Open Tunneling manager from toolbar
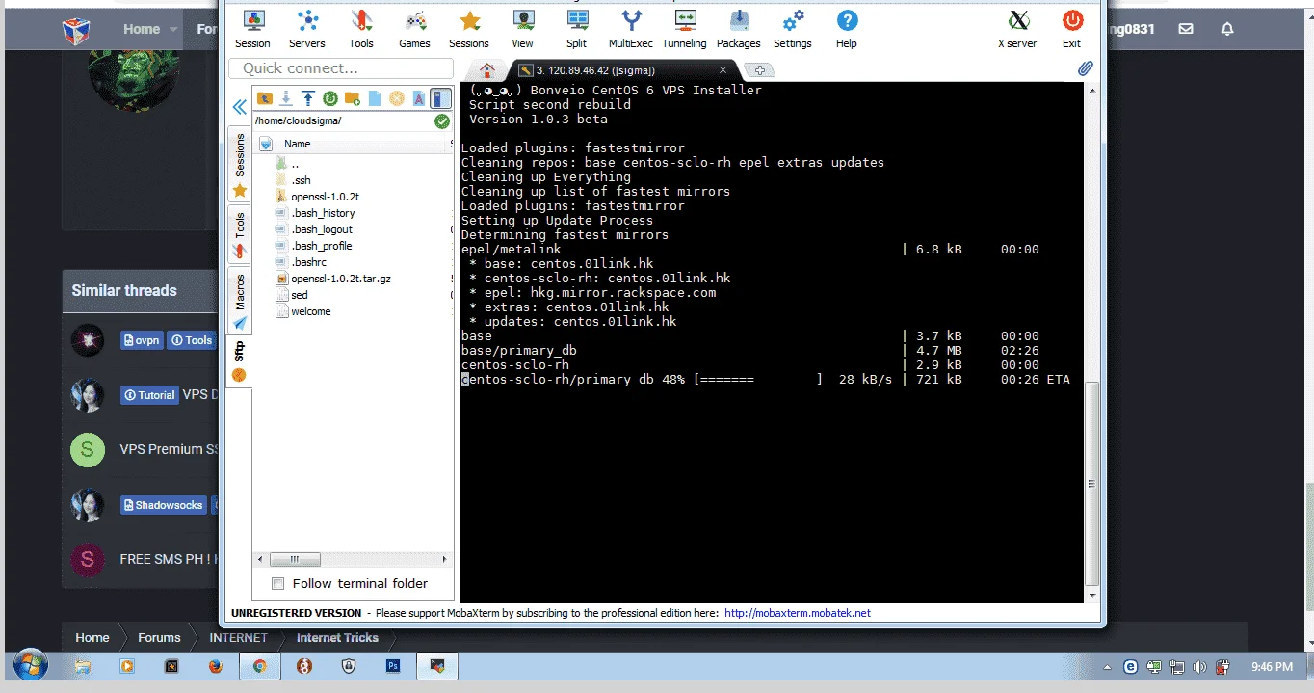The height and width of the screenshot is (693, 1314). pos(685,29)
